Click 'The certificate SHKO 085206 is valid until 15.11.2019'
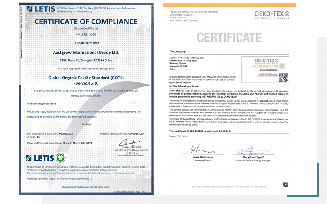Screen dimensions: 327x204 pos(200,131)
